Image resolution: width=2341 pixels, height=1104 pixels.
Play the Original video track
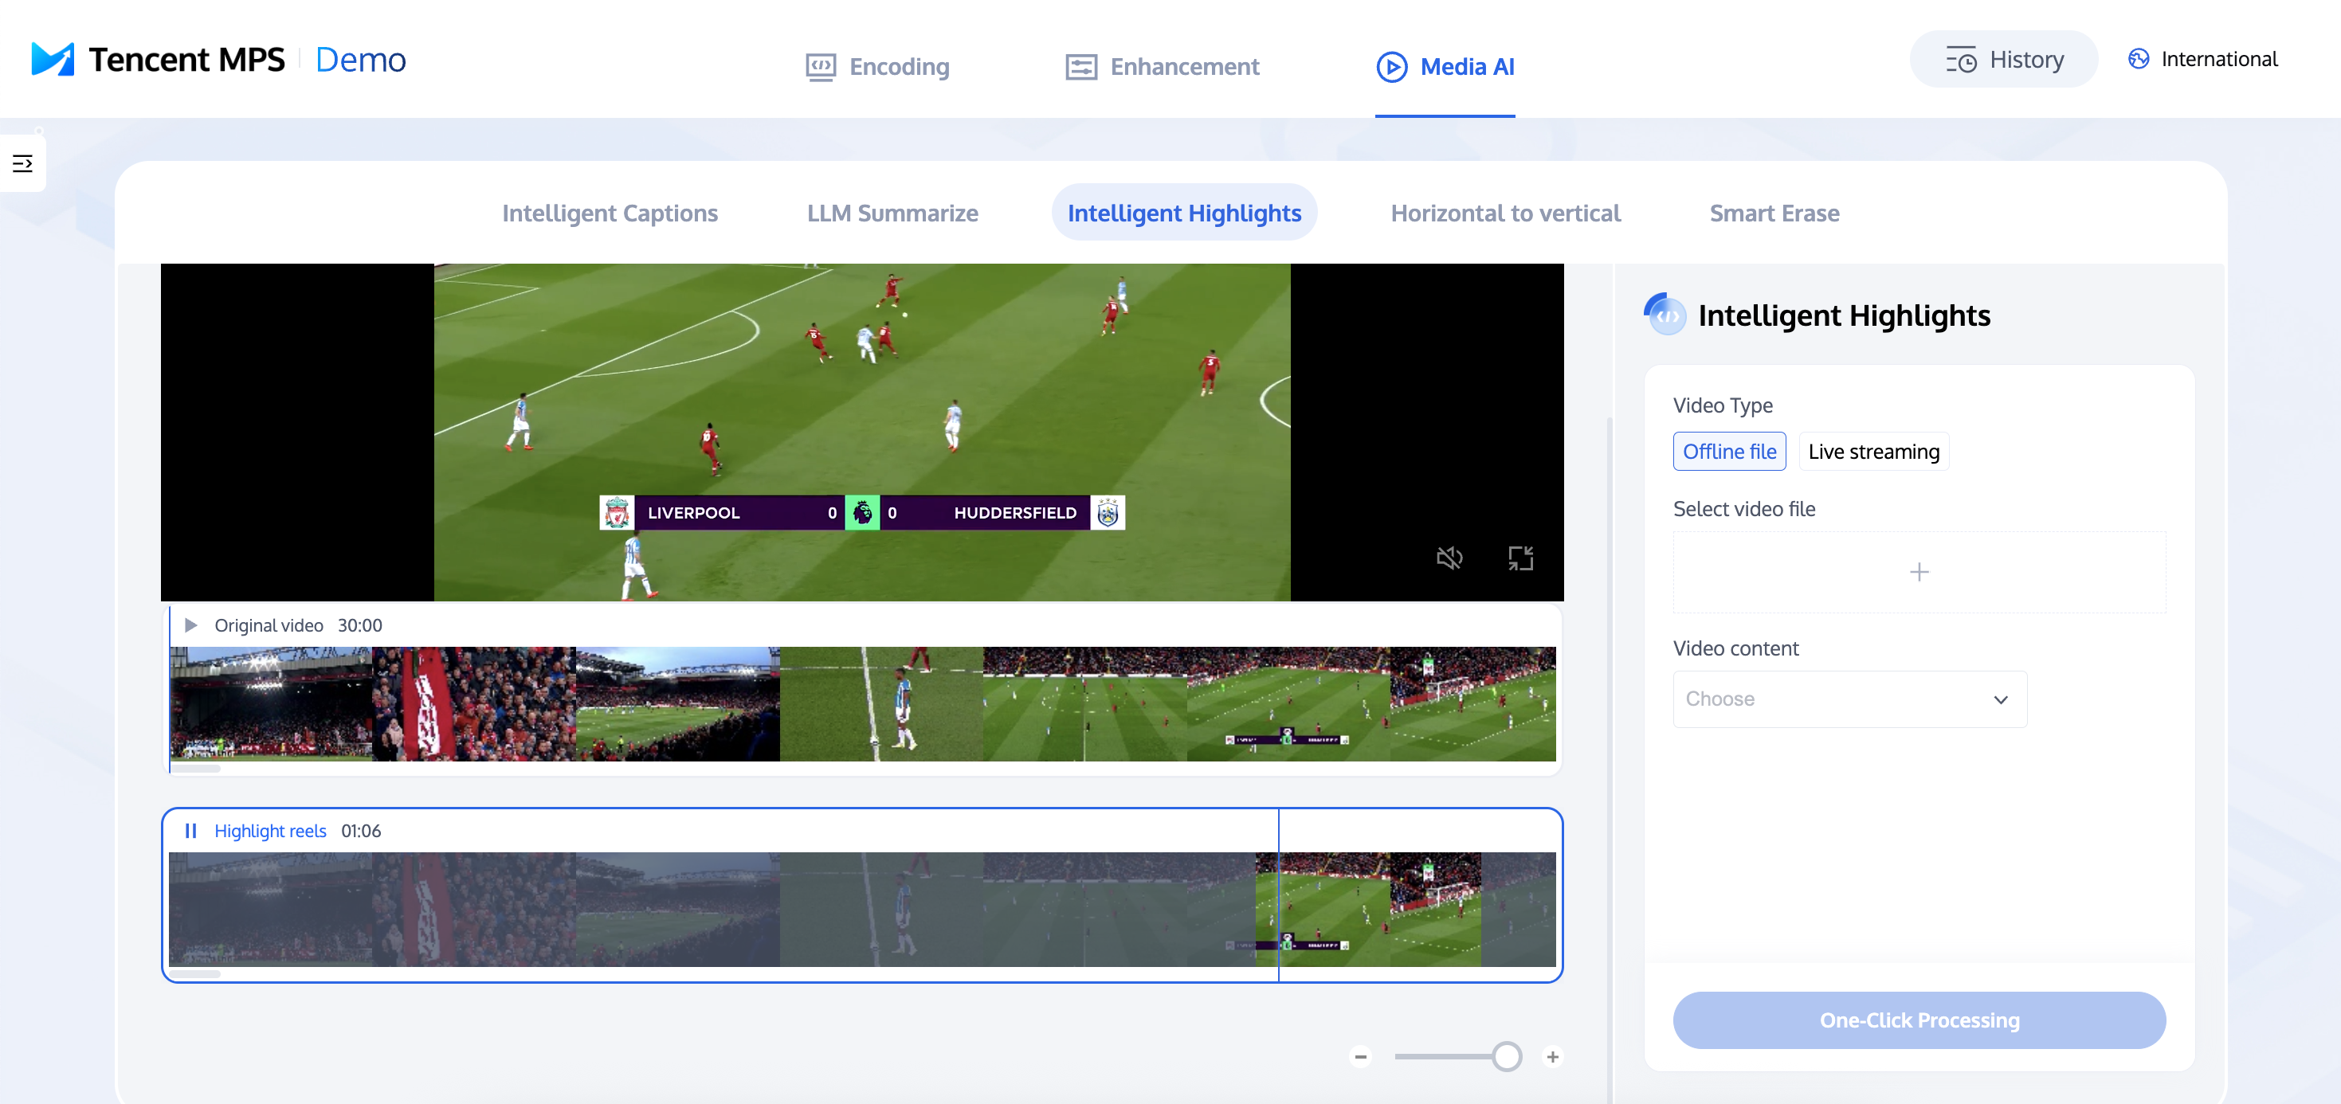click(191, 625)
